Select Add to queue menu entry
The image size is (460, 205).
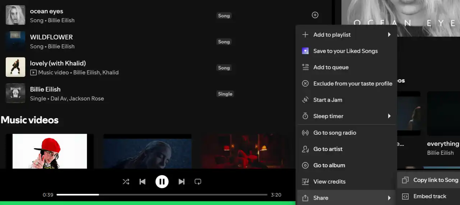(x=346, y=67)
